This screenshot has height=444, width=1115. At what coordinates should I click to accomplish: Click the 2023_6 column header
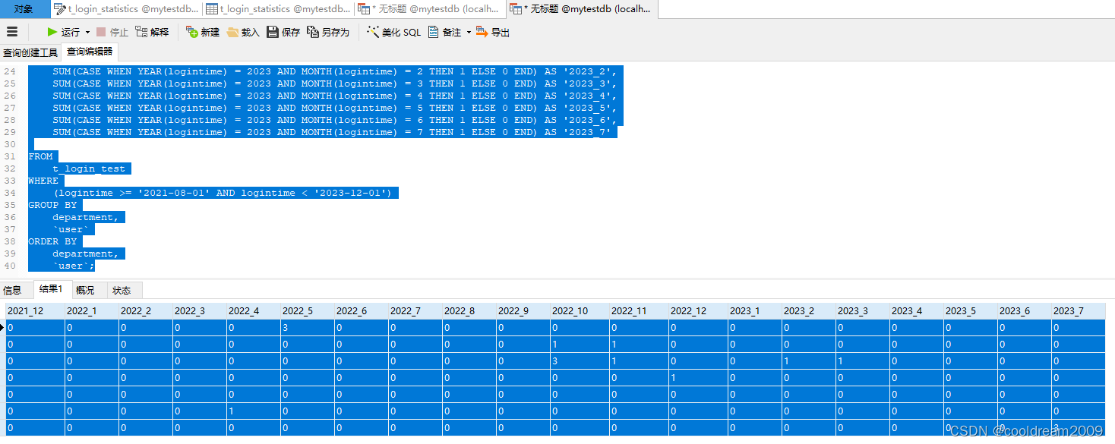click(x=1025, y=310)
